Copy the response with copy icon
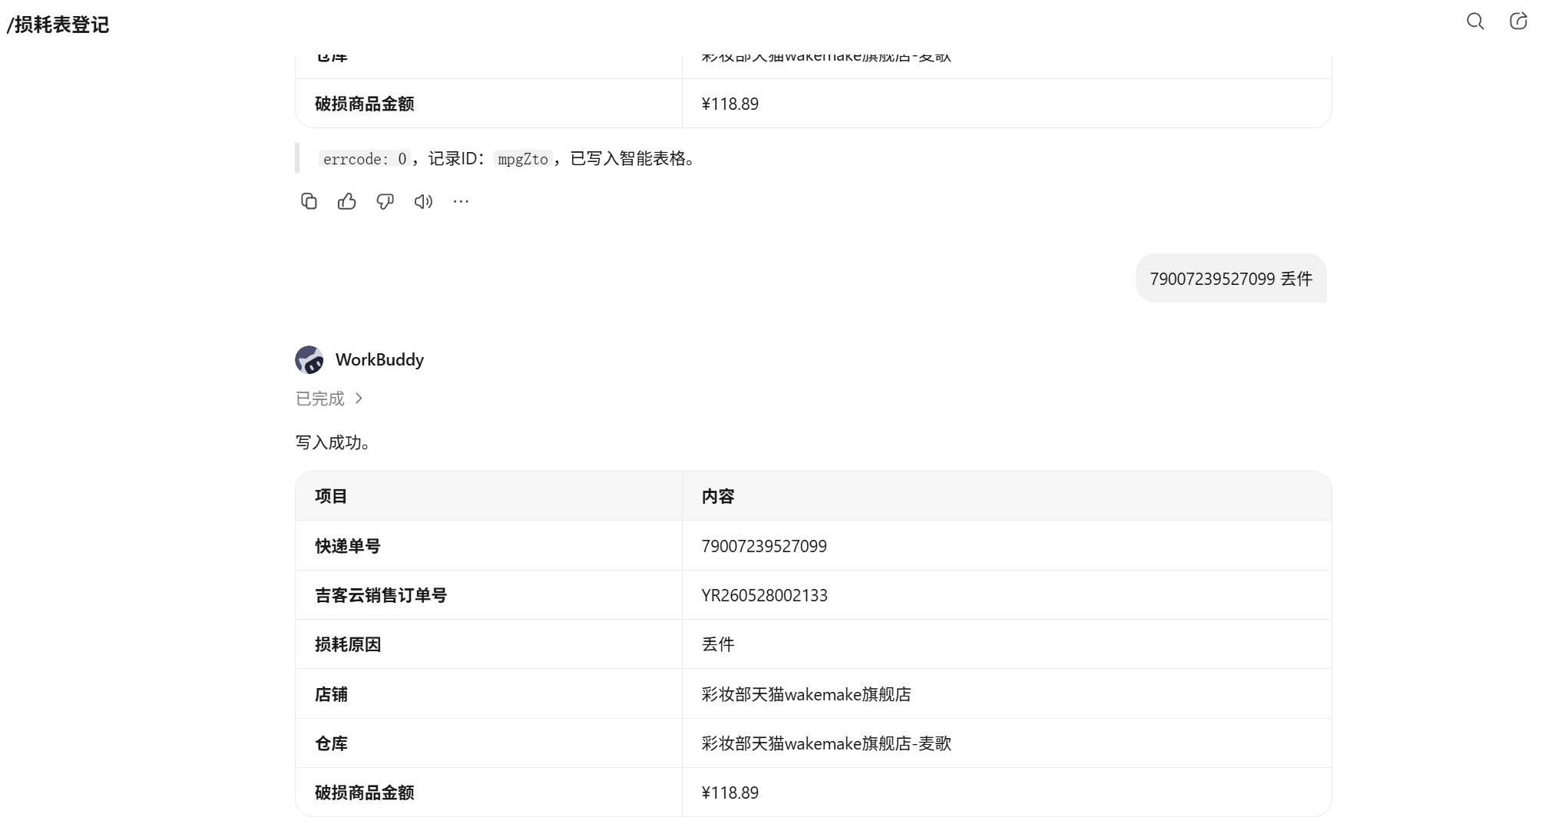The height and width of the screenshot is (824, 1542). click(309, 201)
